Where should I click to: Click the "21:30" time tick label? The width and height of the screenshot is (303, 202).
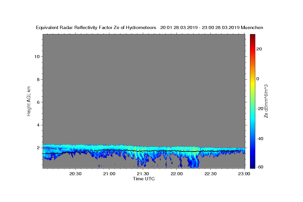[x=143, y=174]
